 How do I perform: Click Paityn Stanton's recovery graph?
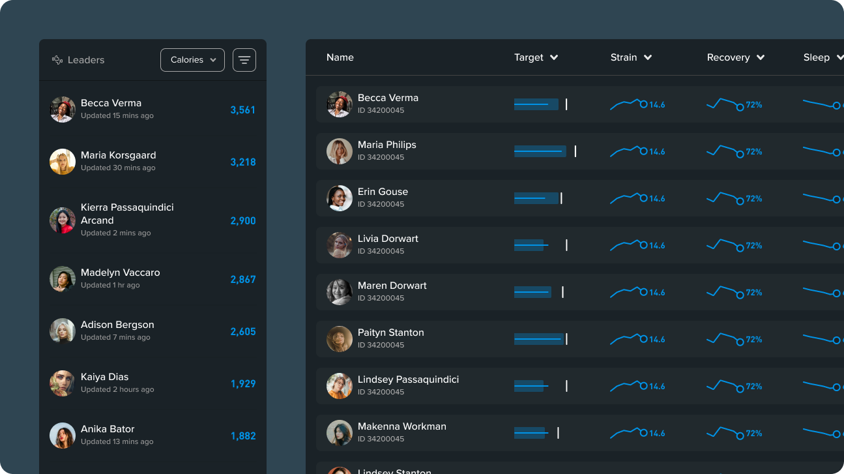[725, 338]
